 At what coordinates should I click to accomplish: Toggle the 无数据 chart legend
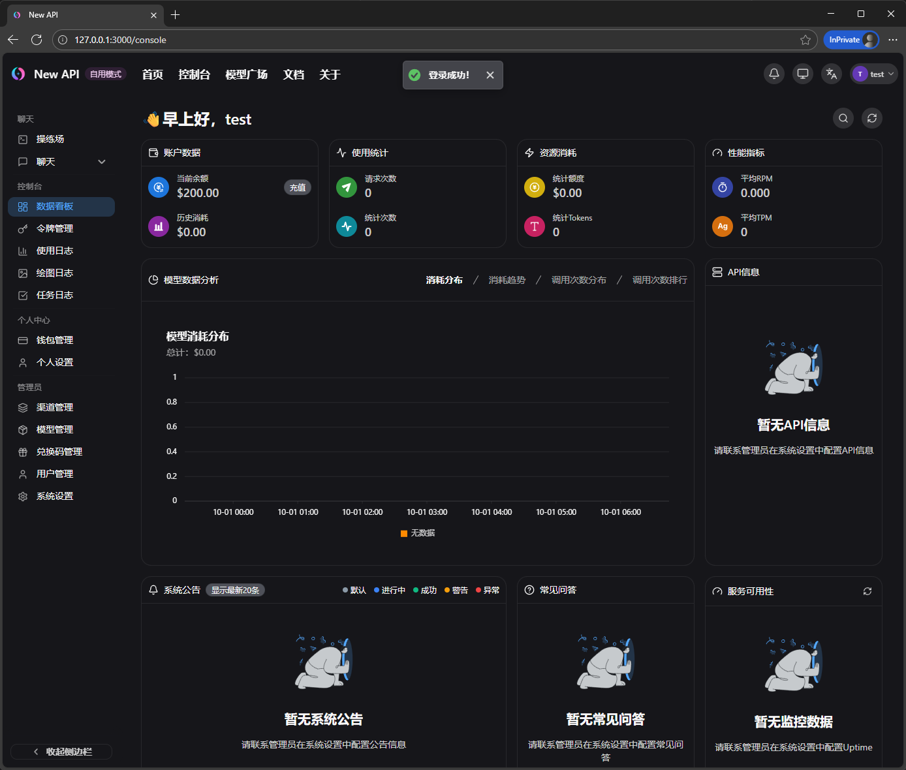(418, 533)
